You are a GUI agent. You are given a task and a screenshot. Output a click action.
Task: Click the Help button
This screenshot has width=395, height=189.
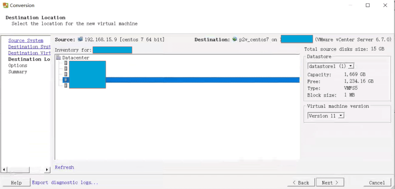[x=16, y=183]
